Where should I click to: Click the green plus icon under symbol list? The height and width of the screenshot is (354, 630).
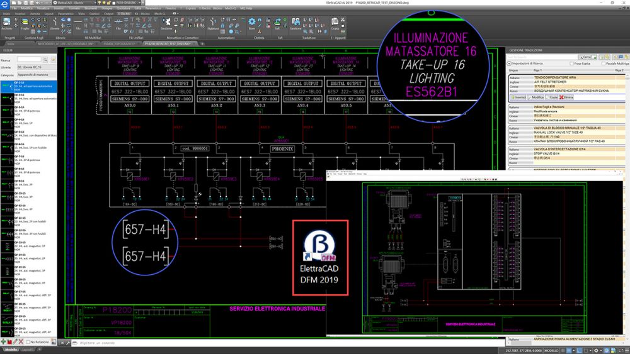point(4,342)
